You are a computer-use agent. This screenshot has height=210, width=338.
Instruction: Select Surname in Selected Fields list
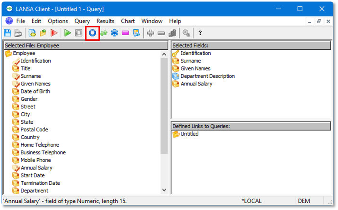point(191,61)
